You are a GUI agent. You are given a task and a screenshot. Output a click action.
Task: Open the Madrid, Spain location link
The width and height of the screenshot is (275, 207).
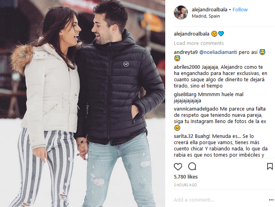[206, 16]
